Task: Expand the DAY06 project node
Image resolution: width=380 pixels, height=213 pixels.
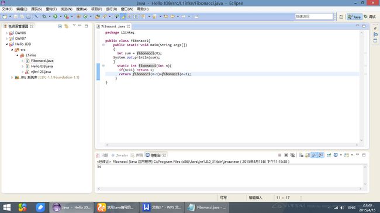Action: pyautogui.click(x=7, y=33)
